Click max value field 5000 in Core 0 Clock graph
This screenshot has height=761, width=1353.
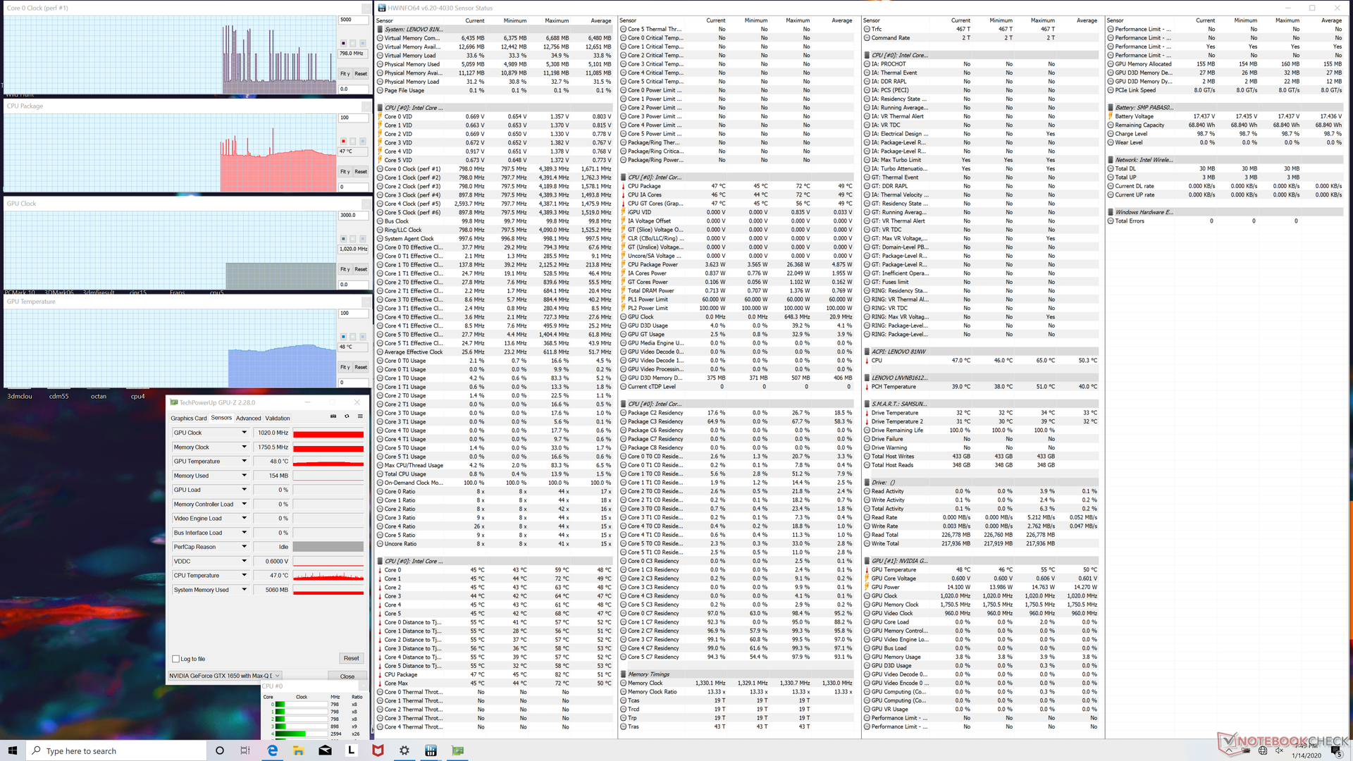[353, 20]
